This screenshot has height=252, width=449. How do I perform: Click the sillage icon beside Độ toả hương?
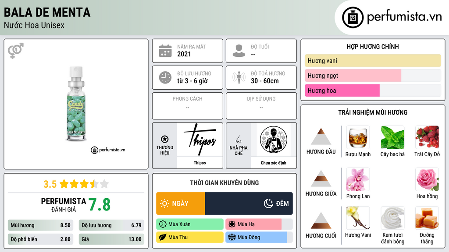pos(239,77)
